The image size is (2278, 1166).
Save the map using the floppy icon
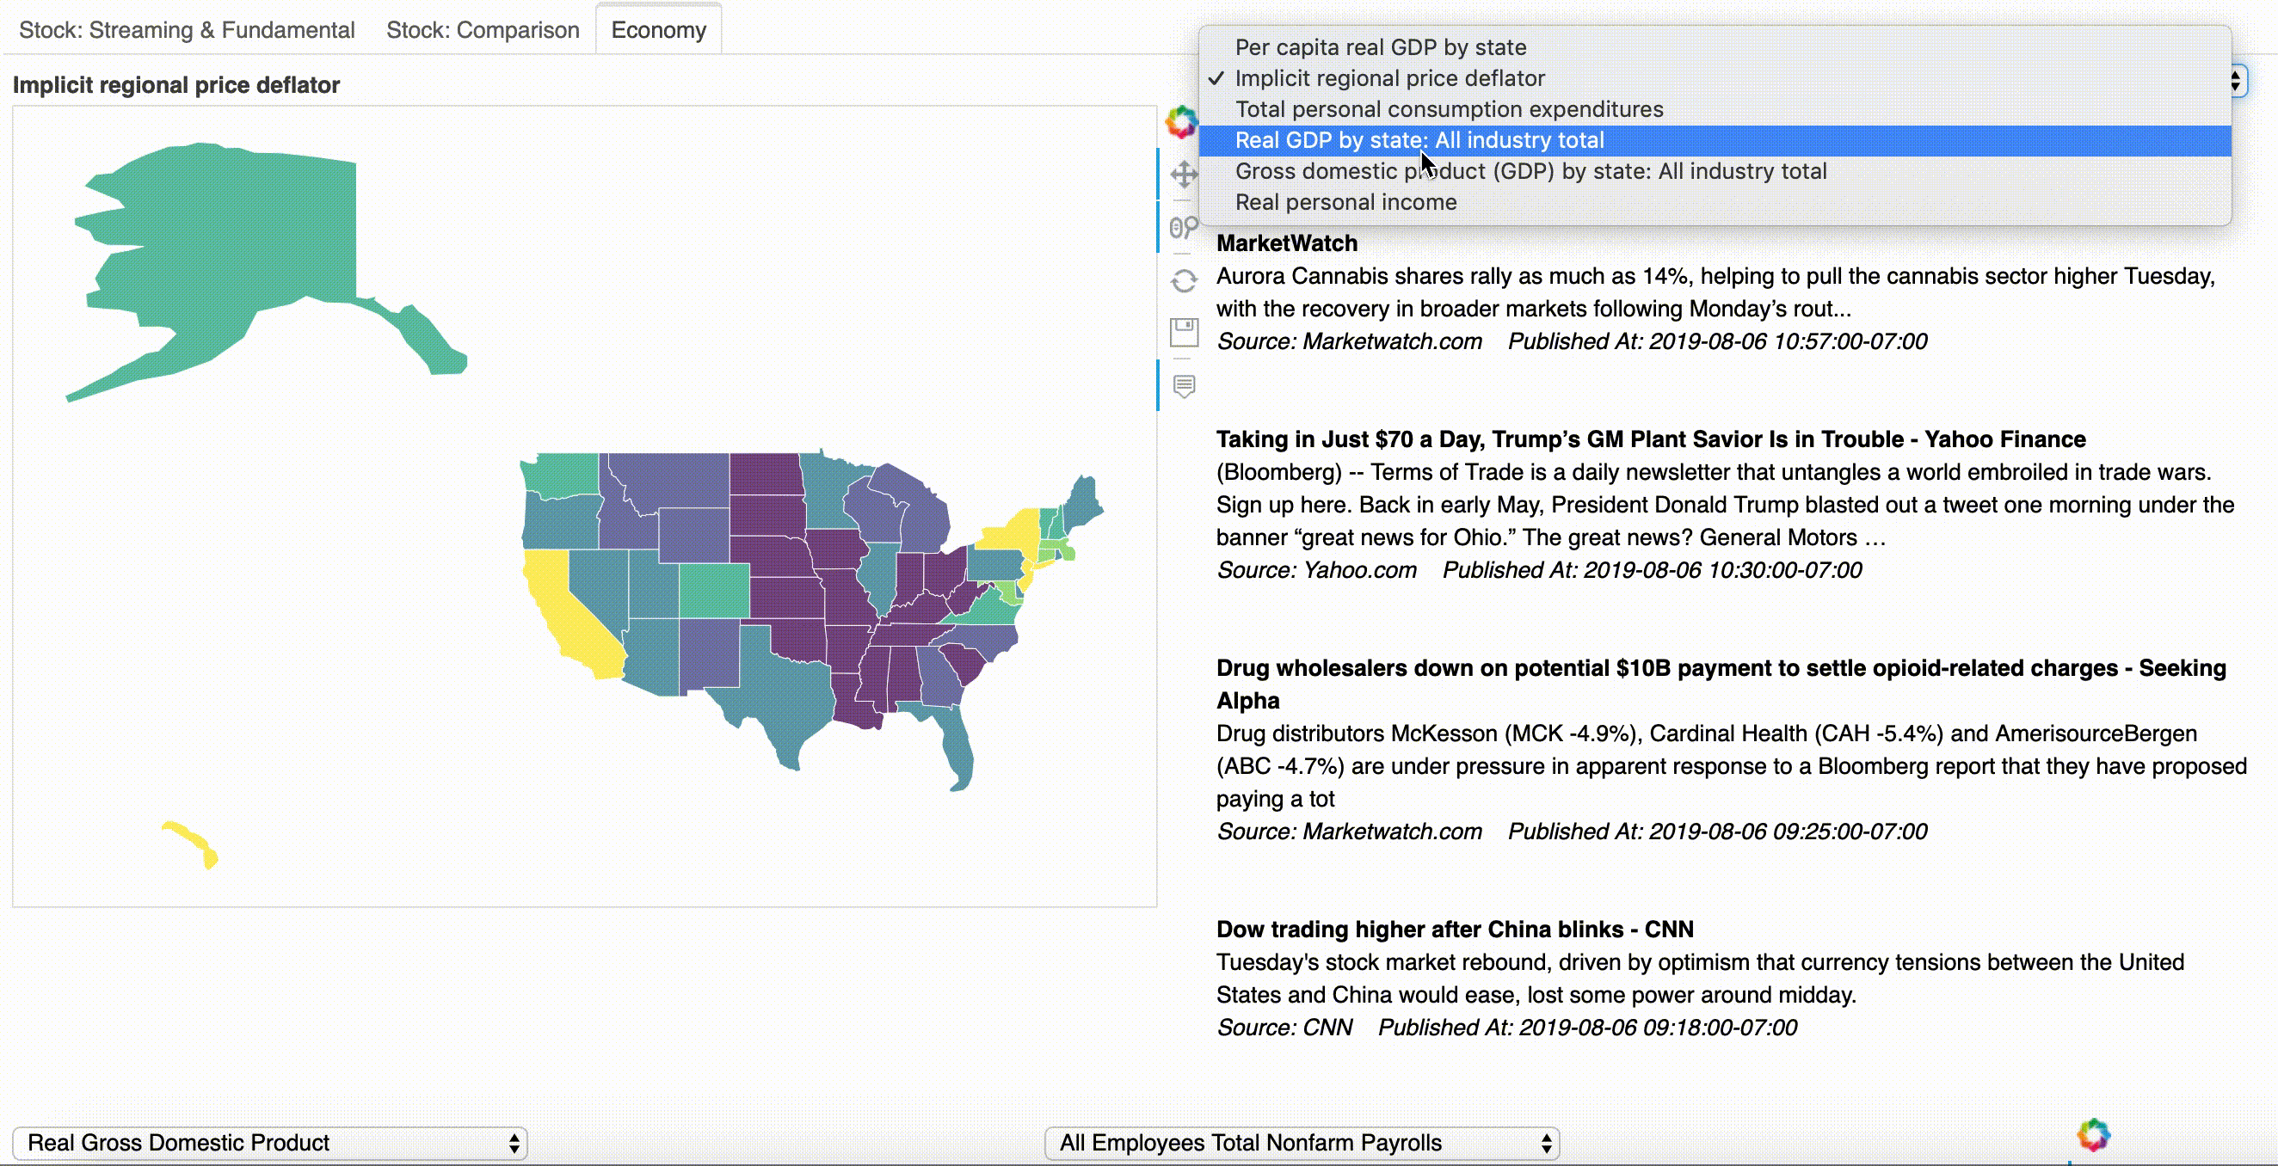pos(1184,333)
